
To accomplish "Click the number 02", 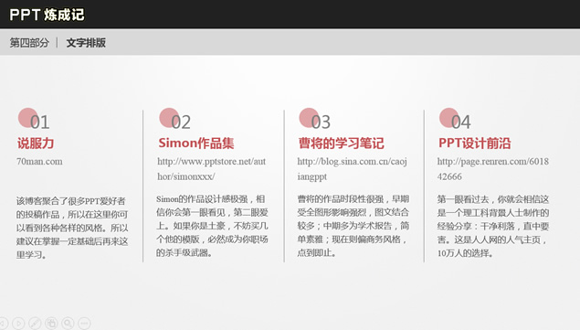I will (x=181, y=122).
